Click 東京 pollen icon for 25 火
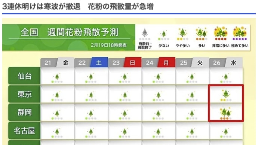This screenshot has width=258, height=145. [192, 96]
